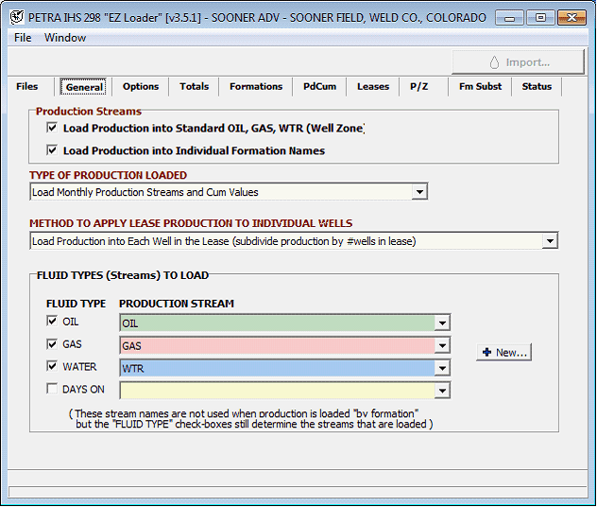This screenshot has width=597, height=507.
Task: Disable the OIL fluid type checkbox
Action: [x=52, y=322]
